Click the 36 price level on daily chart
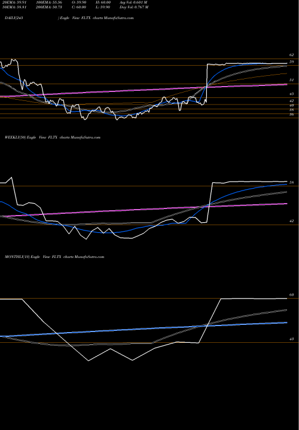299x430 pixels. 292,114
